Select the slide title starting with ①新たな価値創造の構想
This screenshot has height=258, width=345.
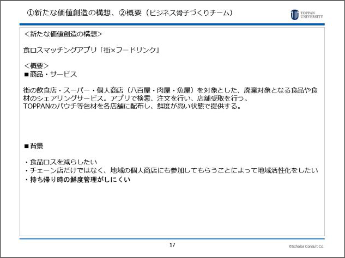pos(71,13)
